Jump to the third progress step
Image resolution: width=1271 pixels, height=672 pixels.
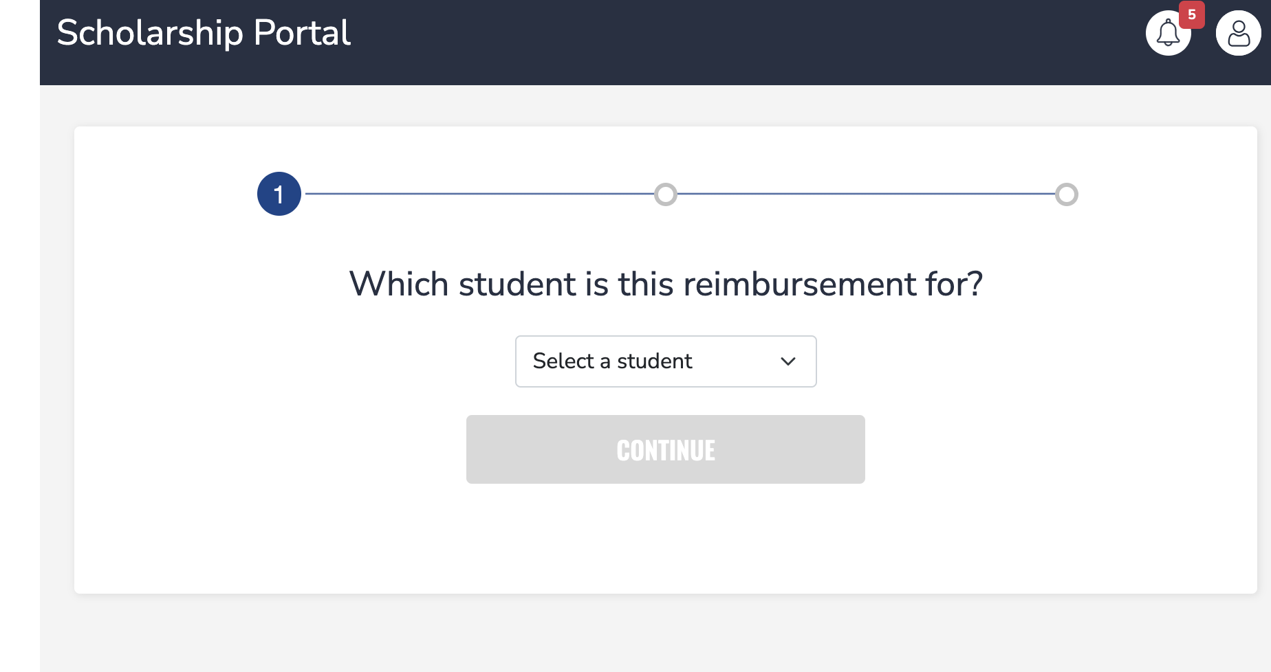click(1067, 194)
